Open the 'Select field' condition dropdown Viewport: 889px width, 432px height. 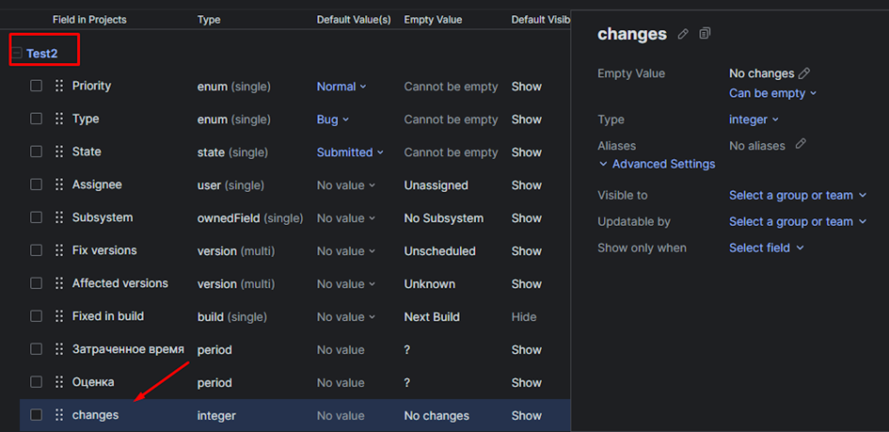click(766, 248)
